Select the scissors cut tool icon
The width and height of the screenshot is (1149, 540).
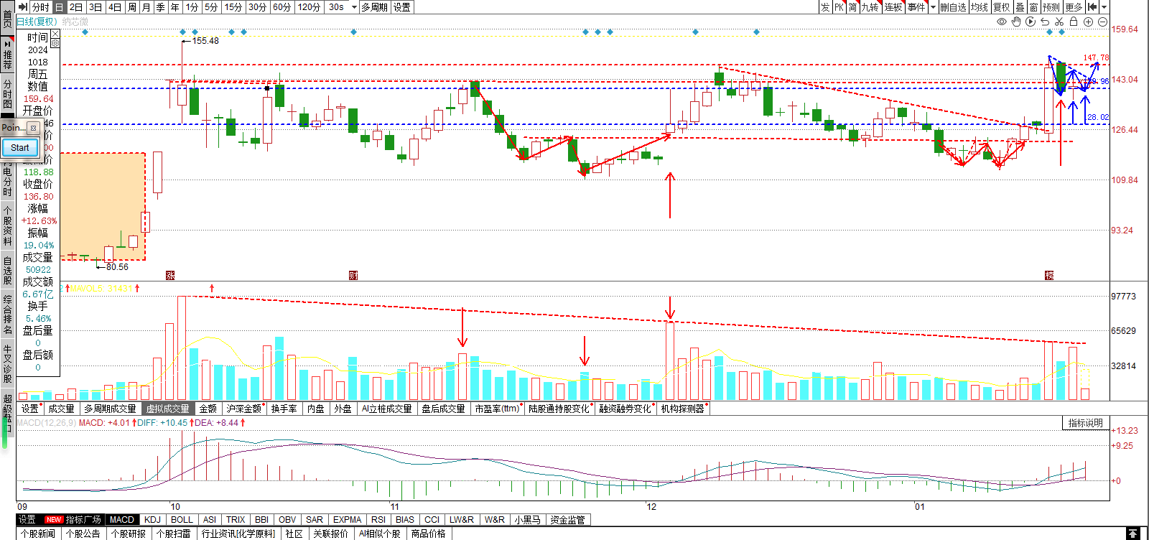click(x=1059, y=22)
